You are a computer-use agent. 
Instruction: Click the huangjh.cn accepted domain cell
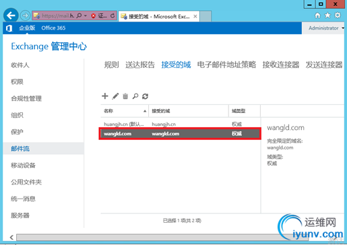pyautogui.click(x=164, y=124)
